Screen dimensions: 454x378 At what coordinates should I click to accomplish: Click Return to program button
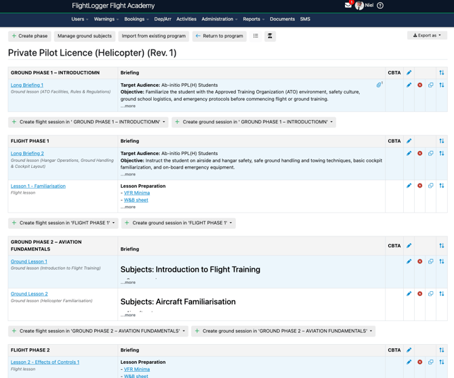tap(220, 36)
